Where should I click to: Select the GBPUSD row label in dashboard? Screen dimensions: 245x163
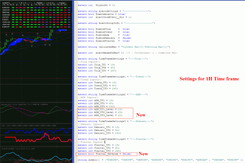pyautogui.click(x=6, y=12)
